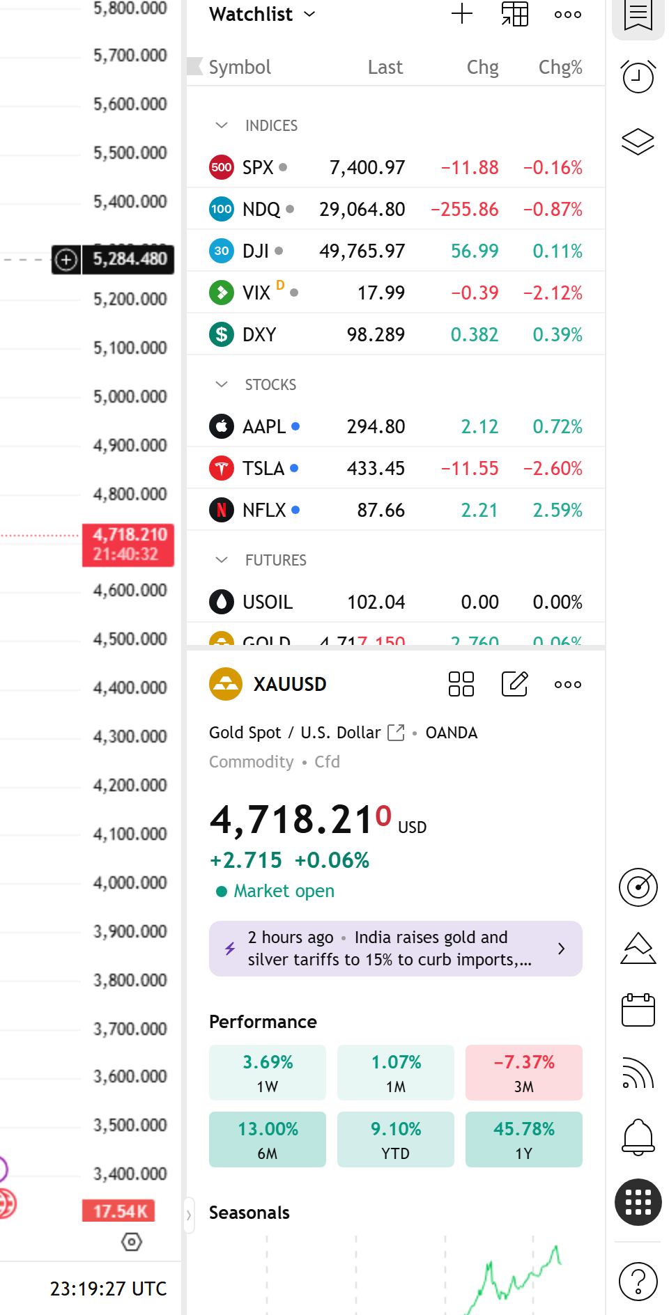The image size is (669, 1315).
Task: Open the News feed icon in sidebar
Action: coord(638,1073)
